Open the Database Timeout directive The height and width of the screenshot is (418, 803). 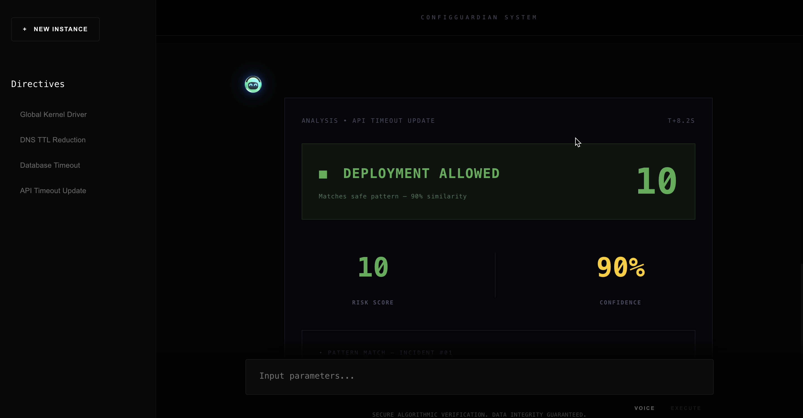point(50,165)
